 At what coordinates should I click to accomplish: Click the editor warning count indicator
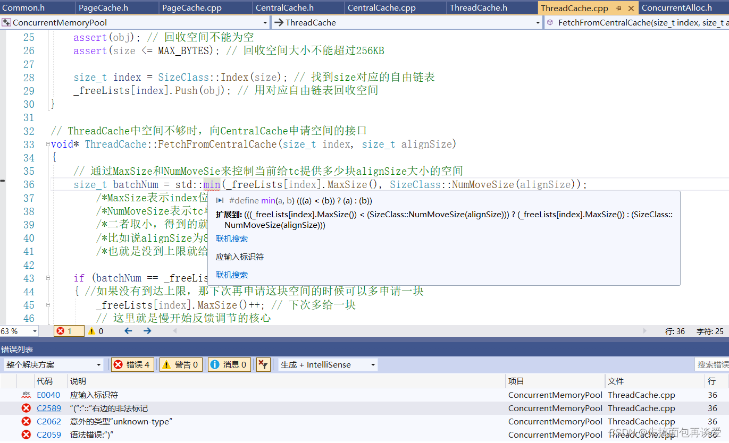(x=96, y=331)
